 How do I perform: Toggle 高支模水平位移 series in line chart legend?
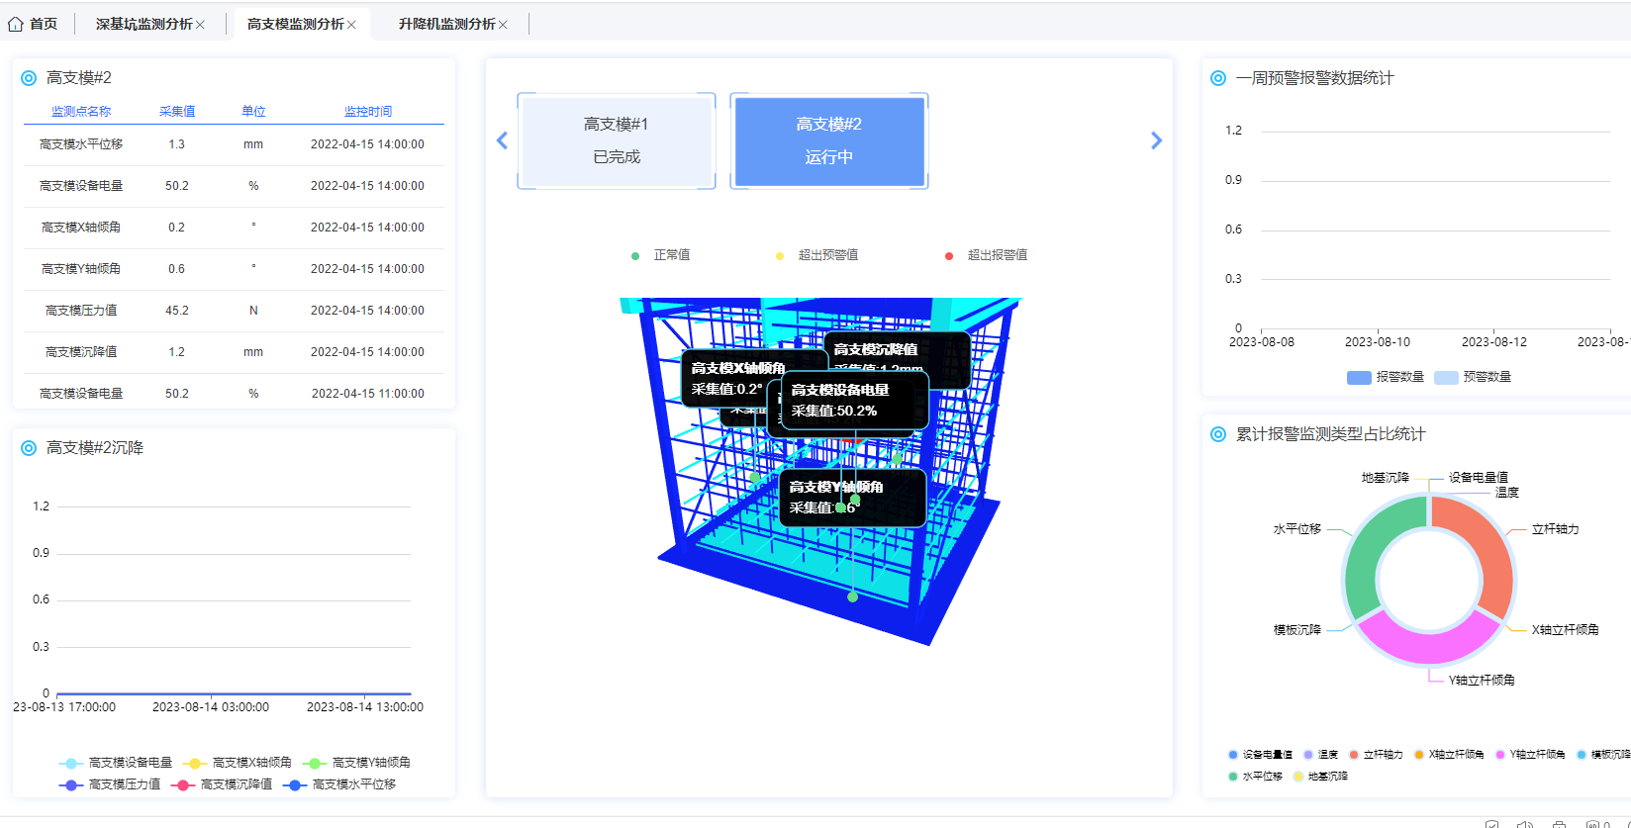(x=339, y=784)
